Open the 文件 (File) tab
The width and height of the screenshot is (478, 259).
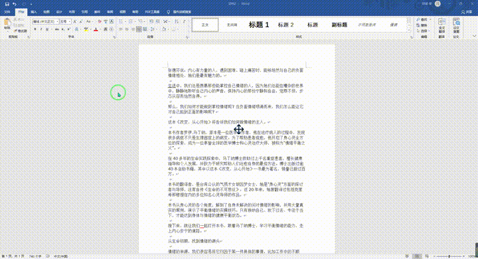(x=7, y=12)
